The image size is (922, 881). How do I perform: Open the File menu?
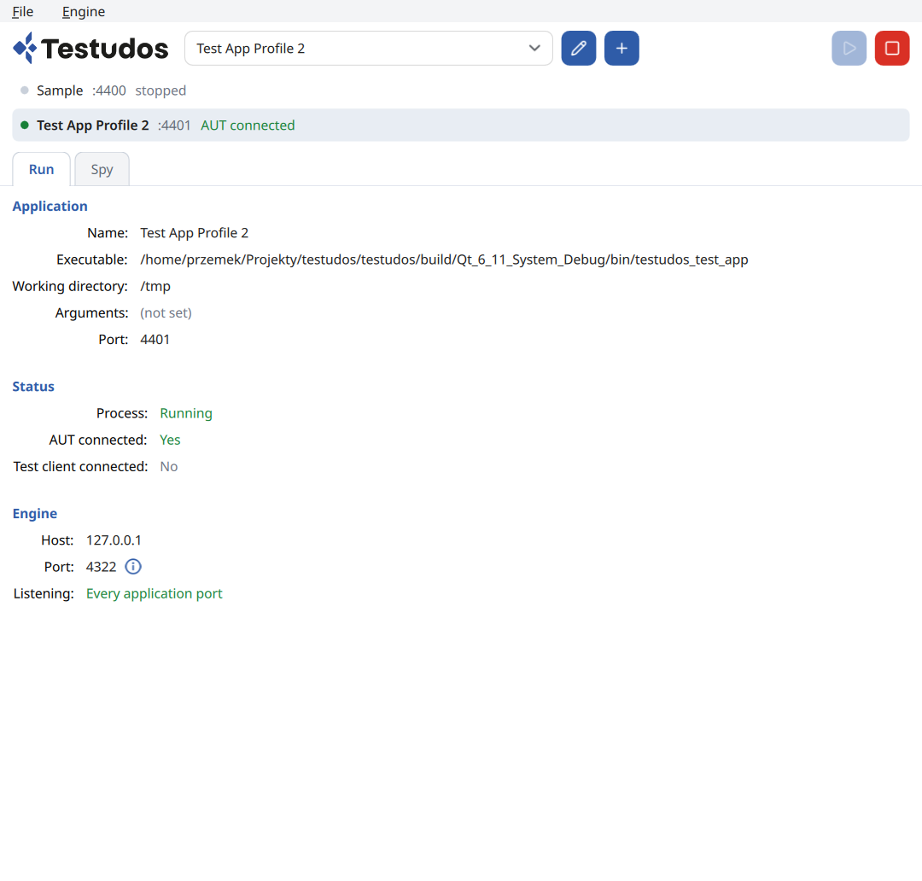(x=23, y=12)
